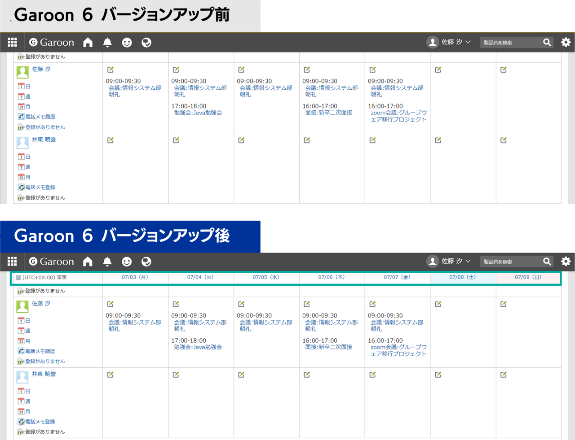Select the 07/04 (火) date header in the after-upgrade panel

point(200,277)
